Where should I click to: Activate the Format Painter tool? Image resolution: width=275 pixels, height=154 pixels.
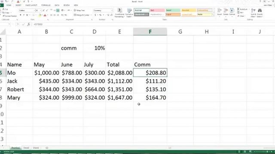coord(9,16)
